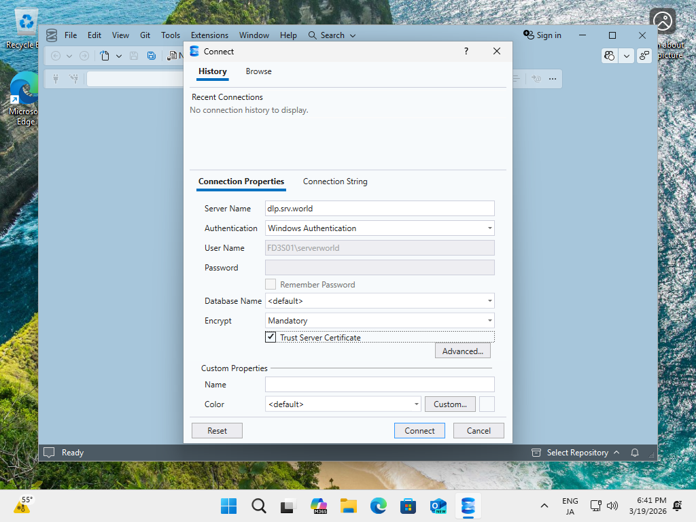The height and width of the screenshot is (522, 696).
Task: Open the File menu
Action: tap(71, 35)
